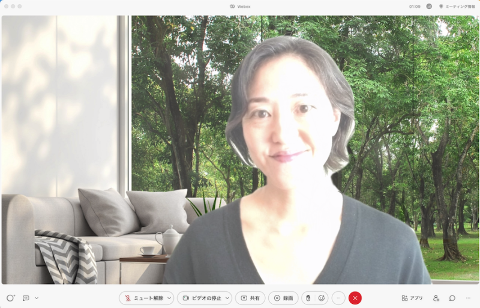480x308 pixels.
Task: Click the Webex Assistant circle icon
Action: coord(10,298)
